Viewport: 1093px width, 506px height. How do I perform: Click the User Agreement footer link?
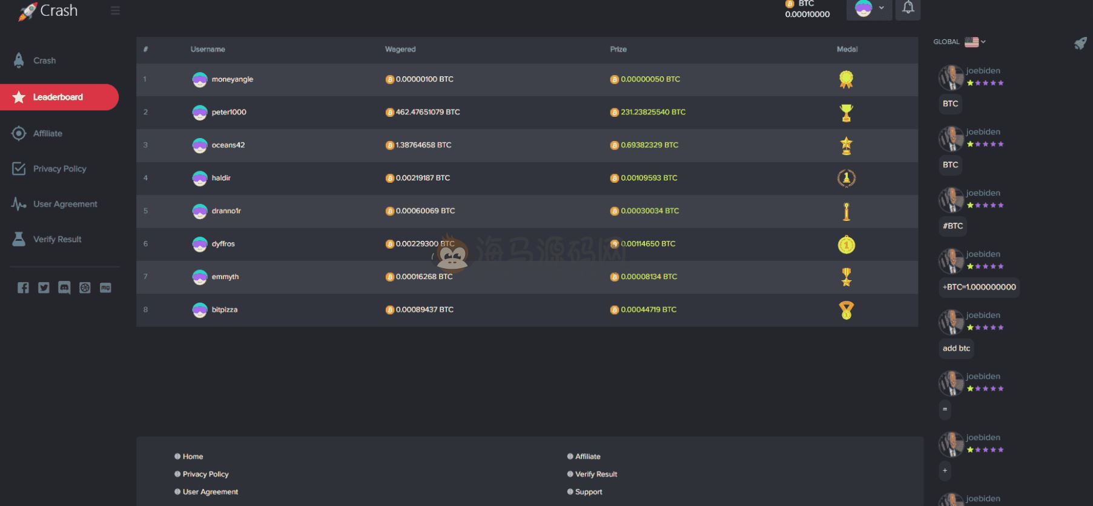[210, 491]
